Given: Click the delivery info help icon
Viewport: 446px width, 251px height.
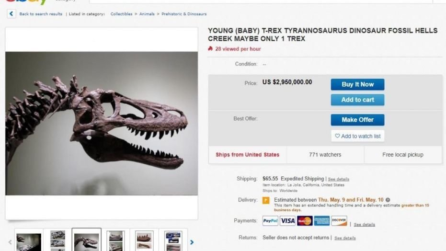Looking at the screenshot, I should [388, 200].
